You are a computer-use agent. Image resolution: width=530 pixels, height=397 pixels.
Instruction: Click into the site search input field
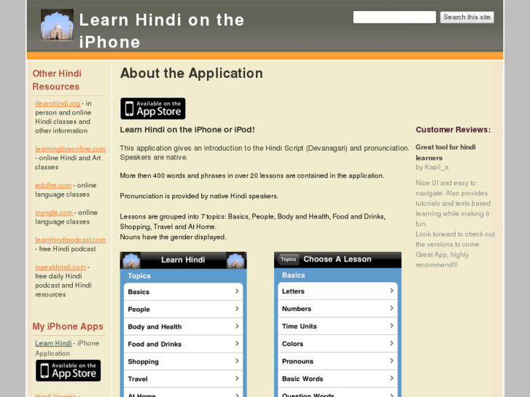394,17
